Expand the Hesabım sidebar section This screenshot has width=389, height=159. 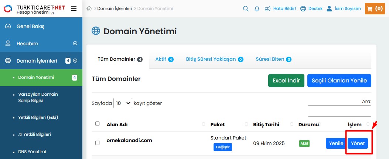(75, 43)
